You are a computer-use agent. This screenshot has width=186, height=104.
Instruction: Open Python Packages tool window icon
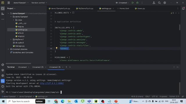click(3, 65)
